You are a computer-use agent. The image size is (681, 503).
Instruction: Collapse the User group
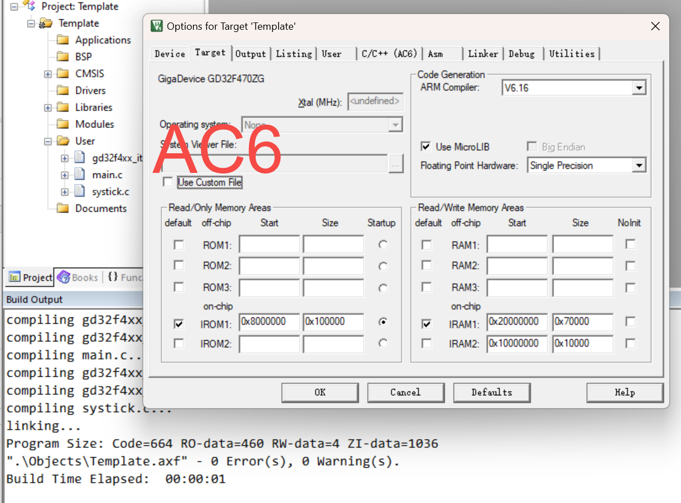click(48, 141)
